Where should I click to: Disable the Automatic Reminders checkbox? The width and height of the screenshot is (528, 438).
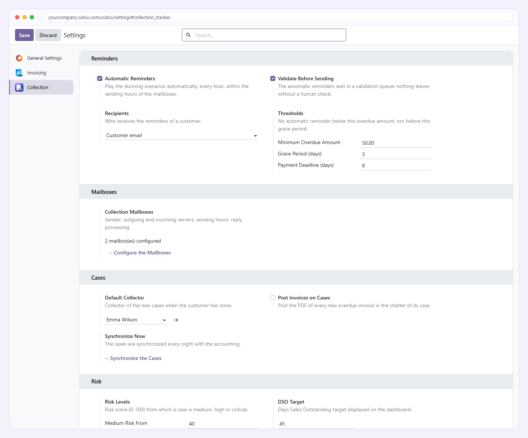click(100, 78)
